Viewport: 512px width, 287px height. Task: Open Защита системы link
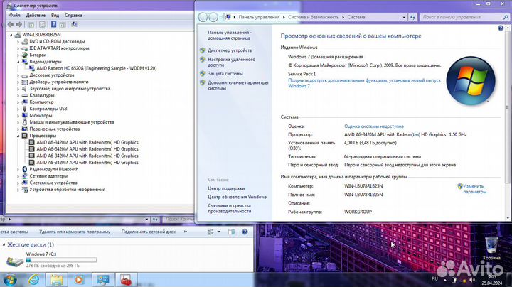coord(225,74)
